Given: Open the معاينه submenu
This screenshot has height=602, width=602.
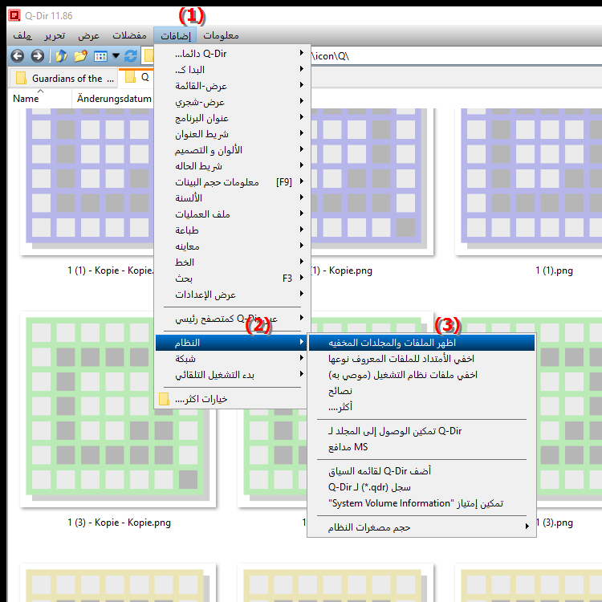Looking at the screenshot, I should point(232,246).
